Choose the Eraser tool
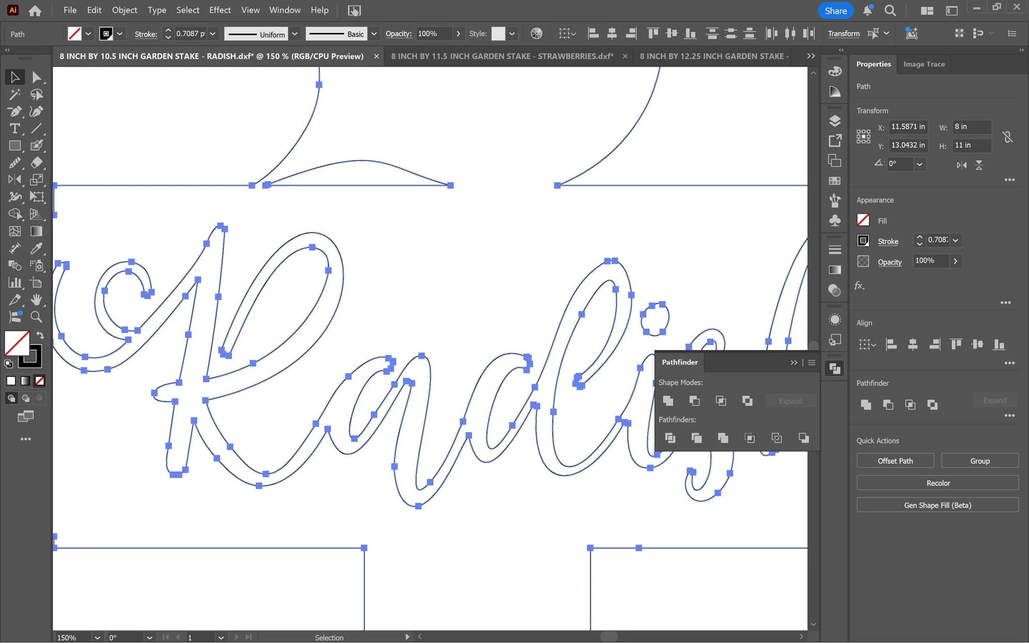 pyautogui.click(x=36, y=162)
